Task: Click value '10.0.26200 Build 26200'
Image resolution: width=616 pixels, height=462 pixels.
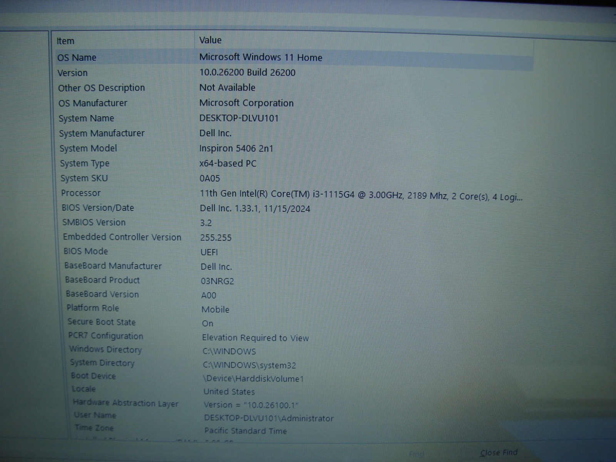Action: click(x=247, y=72)
